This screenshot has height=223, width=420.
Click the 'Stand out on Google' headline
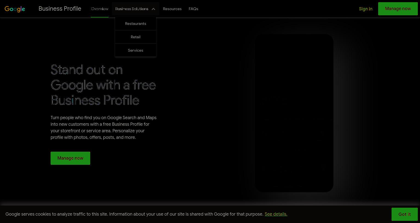[x=103, y=85]
